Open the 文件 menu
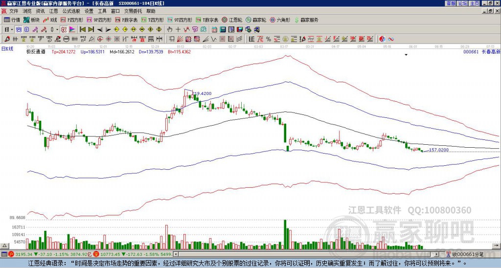Image resolution: width=501 pixels, height=268 pixels. click(x=13, y=11)
